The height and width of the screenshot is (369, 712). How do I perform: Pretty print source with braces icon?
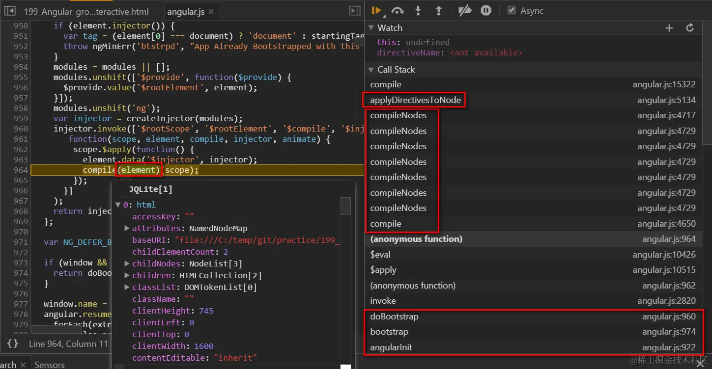click(x=13, y=344)
